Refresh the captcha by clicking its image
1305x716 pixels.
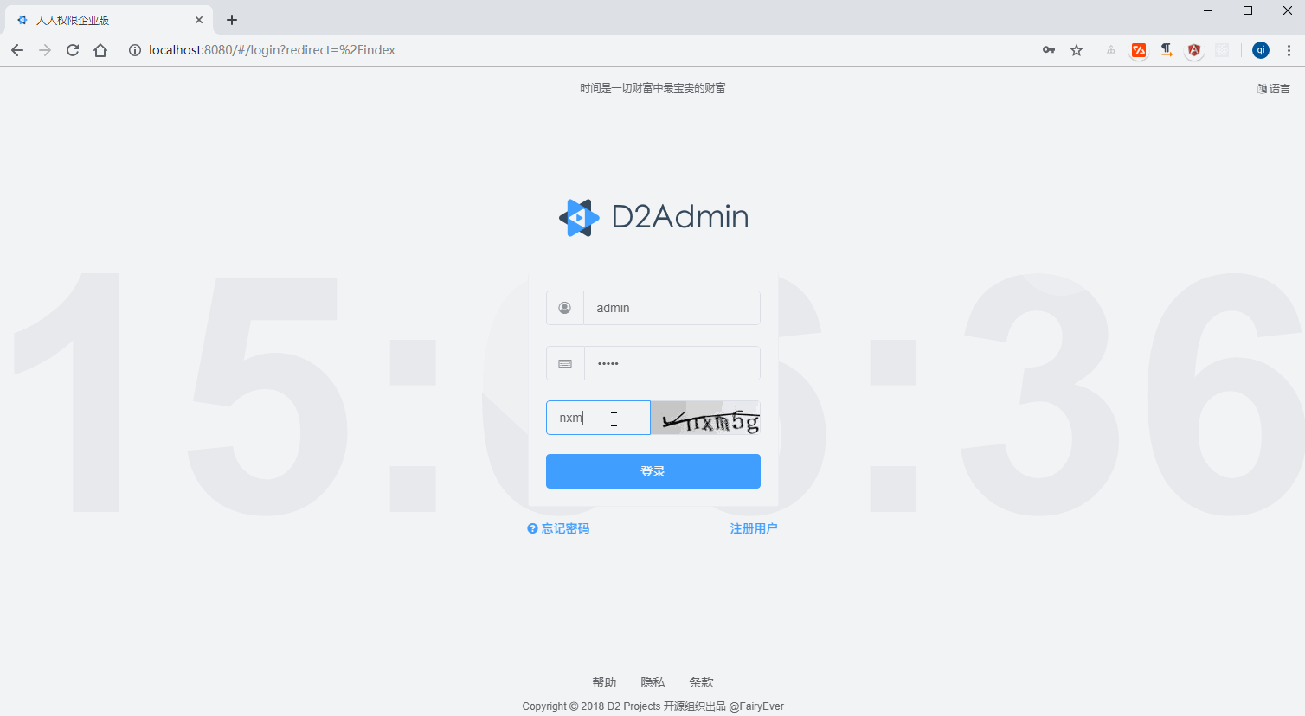[705, 418]
